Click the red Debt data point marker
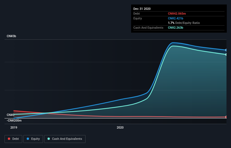Image resolution: width=231 pixels, height=148 pixels. coord(226,117)
